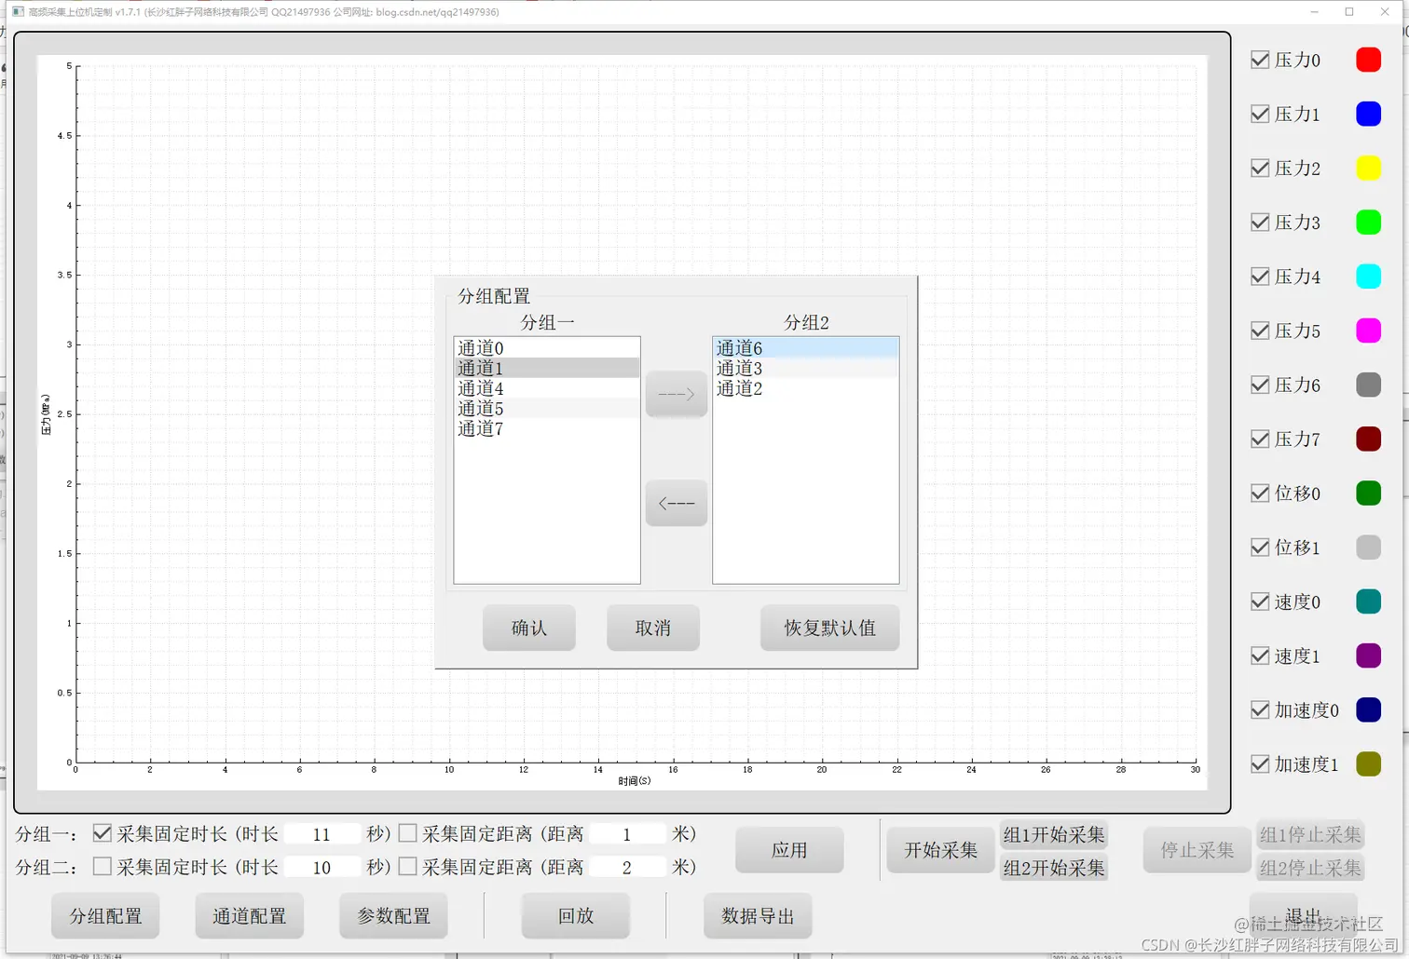Screen dimensions: 1409x959
Task: Click the ---> arrow to move channel right
Action: [675, 393]
